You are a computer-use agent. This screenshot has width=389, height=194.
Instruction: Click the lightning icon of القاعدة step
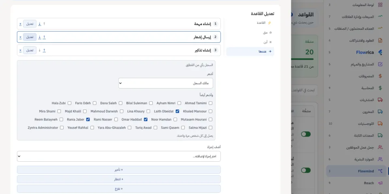pyautogui.click(x=269, y=23)
